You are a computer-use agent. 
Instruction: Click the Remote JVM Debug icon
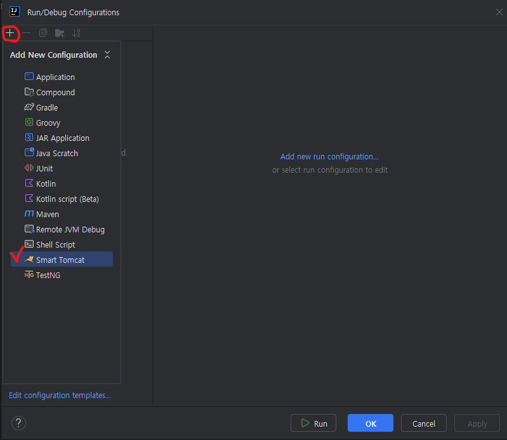click(x=29, y=229)
